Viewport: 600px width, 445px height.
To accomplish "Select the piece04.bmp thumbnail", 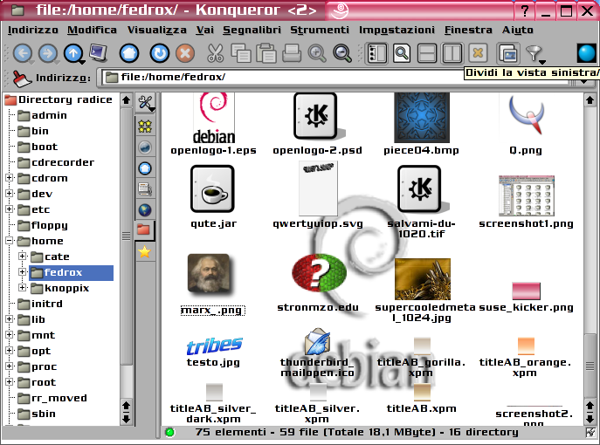I will [x=422, y=118].
